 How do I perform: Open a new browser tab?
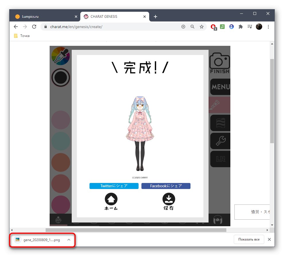[x=155, y=17]
